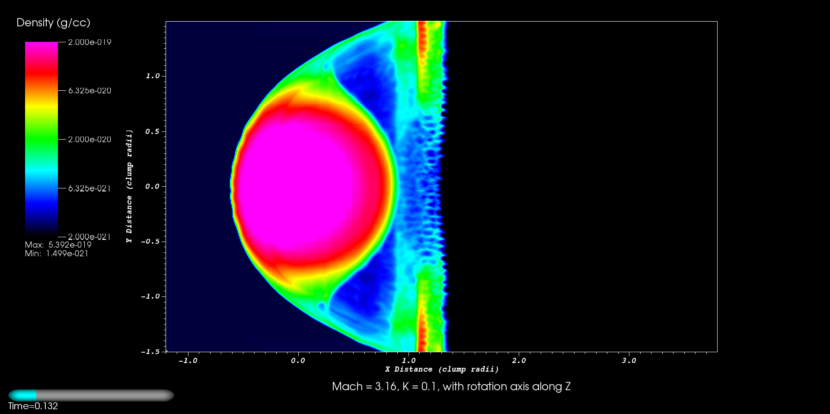Click the 'Max: 5.392e-019' value
This screenshot has width=830, height=414.
coord(58,245)
